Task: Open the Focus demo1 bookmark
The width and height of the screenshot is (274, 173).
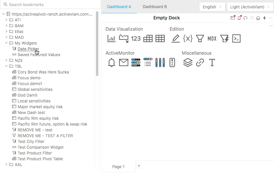Action: pos(30,83)
